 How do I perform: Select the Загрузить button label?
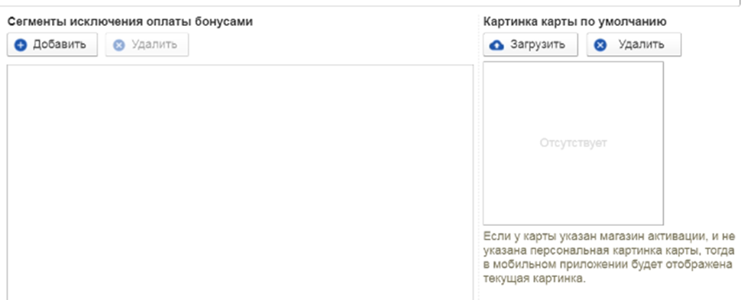click(538, 44)
